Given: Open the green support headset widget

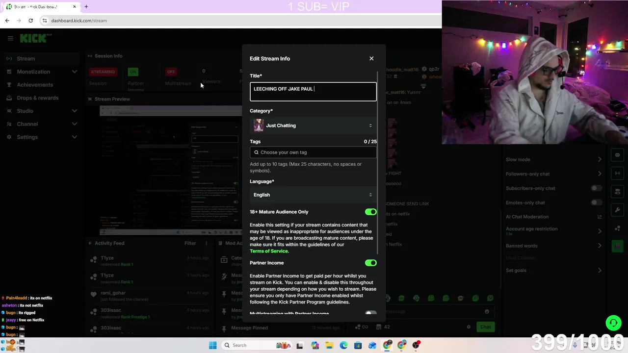Looking at the screenshot, I should point(613,323).
